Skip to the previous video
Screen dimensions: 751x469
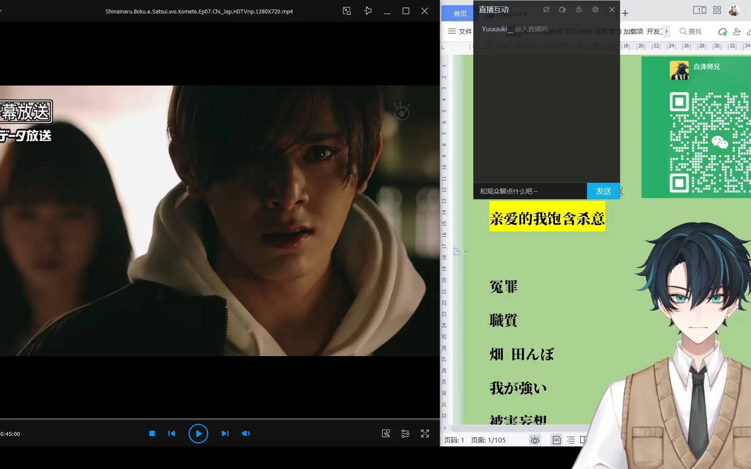click(x=172, y=433)
